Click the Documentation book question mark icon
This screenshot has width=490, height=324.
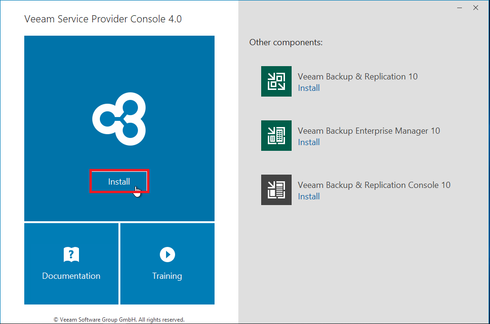[71, 255]
